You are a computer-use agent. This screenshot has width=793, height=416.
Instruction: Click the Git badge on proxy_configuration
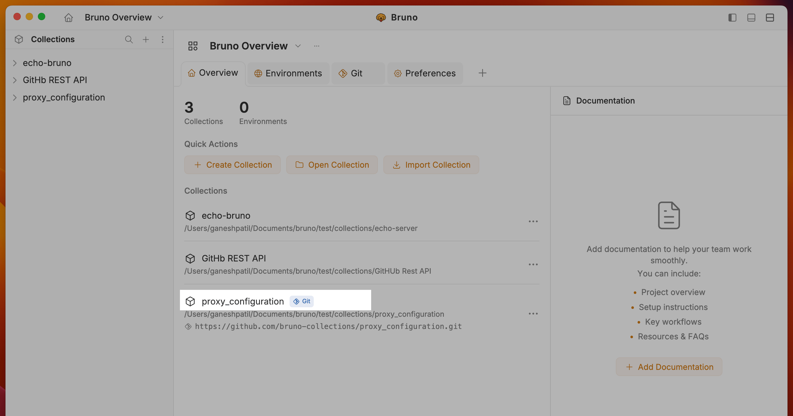click(302, 301)
